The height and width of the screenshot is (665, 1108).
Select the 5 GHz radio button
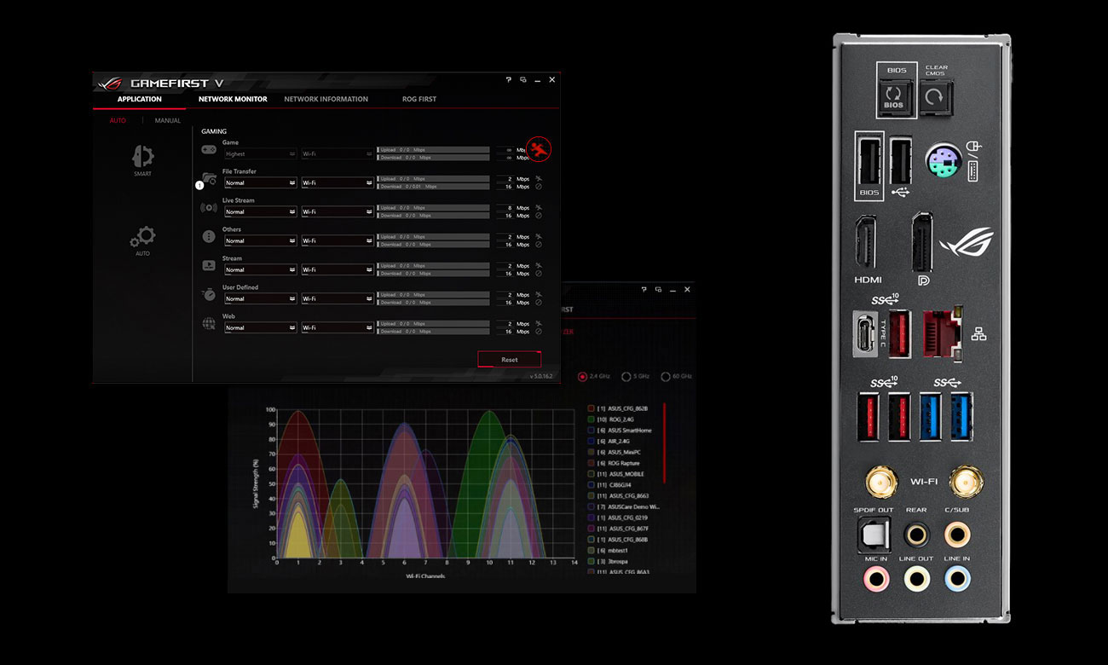click(626, 376)
